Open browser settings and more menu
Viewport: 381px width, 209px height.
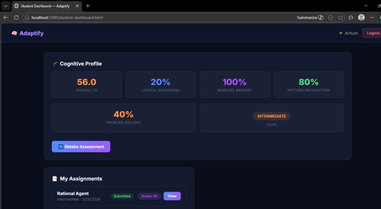[372, 17]
